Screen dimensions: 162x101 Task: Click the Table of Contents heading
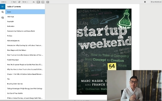(14, 7)
